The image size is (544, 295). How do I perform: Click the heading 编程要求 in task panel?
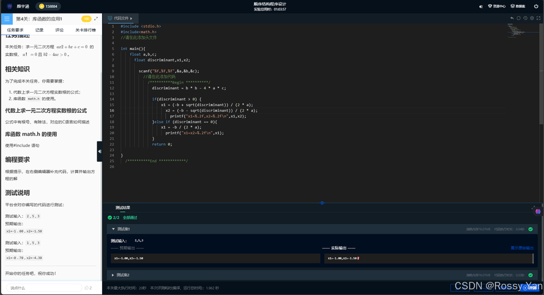click(x=17, y=159)
